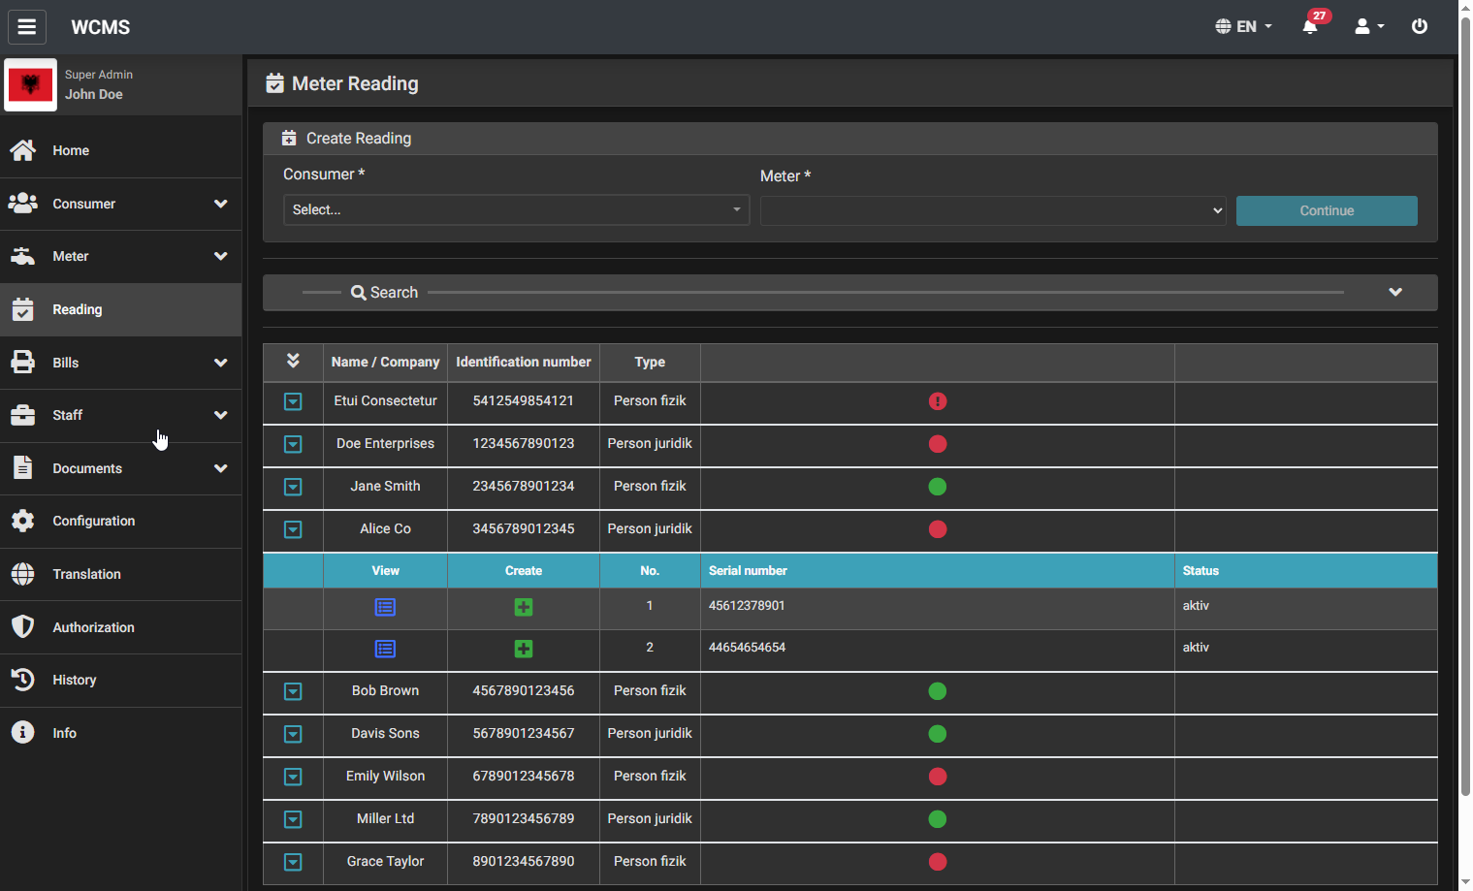Toggle row expander for Davis Sons

[293, 734]
